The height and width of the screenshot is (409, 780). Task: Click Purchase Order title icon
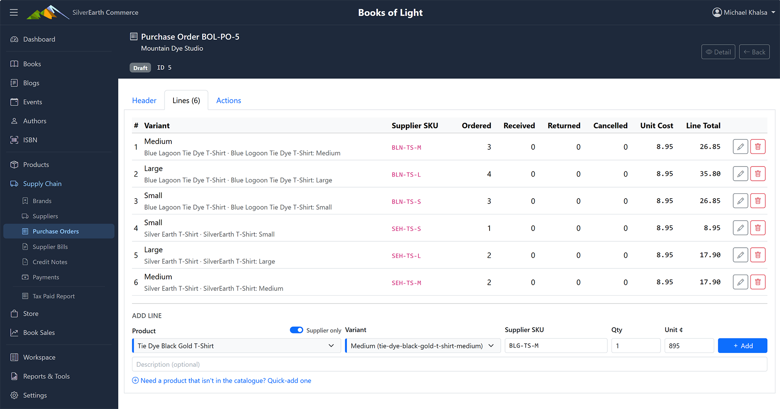[x=134, y=37]
